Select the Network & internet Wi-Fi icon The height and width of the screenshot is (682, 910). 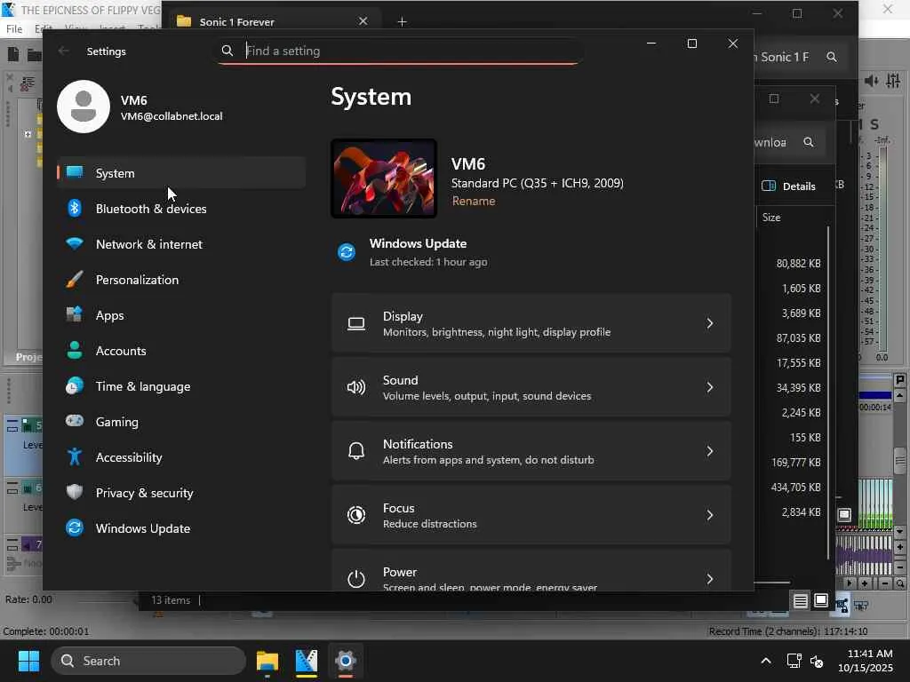(x=75, y=244)
